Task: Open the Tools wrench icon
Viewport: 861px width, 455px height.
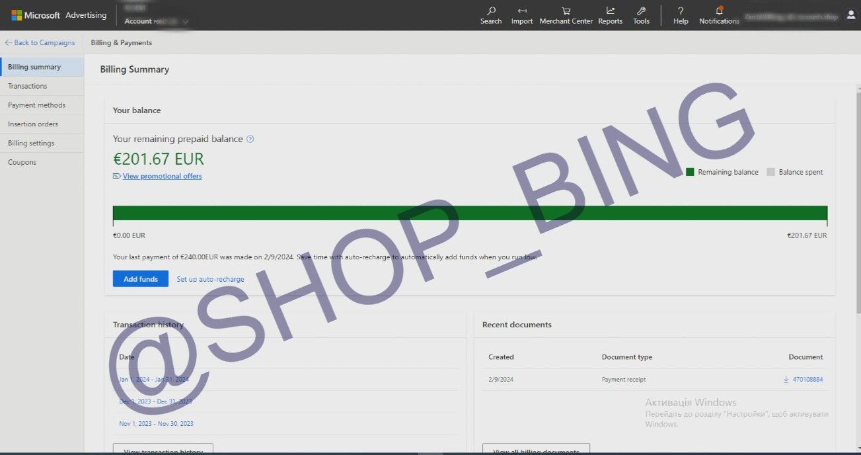Action: tap(641, 11)
